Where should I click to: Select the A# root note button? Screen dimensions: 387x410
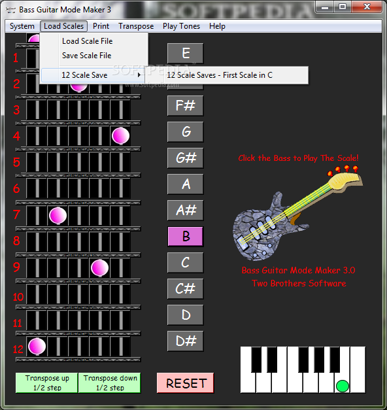[x=186, y=210]
